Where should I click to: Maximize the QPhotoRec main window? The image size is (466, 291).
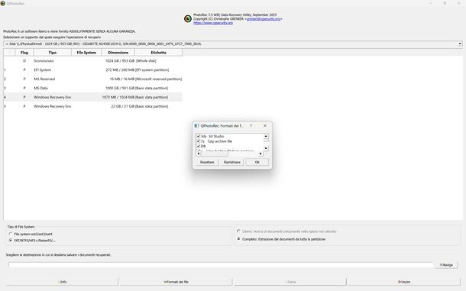445,3
